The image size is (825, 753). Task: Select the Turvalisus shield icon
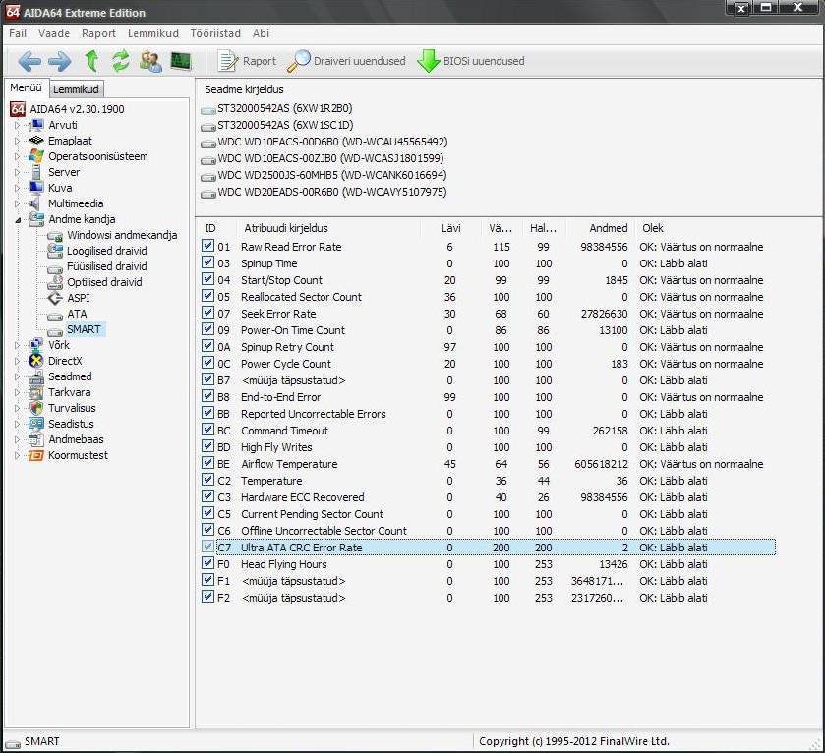[35, 408]
